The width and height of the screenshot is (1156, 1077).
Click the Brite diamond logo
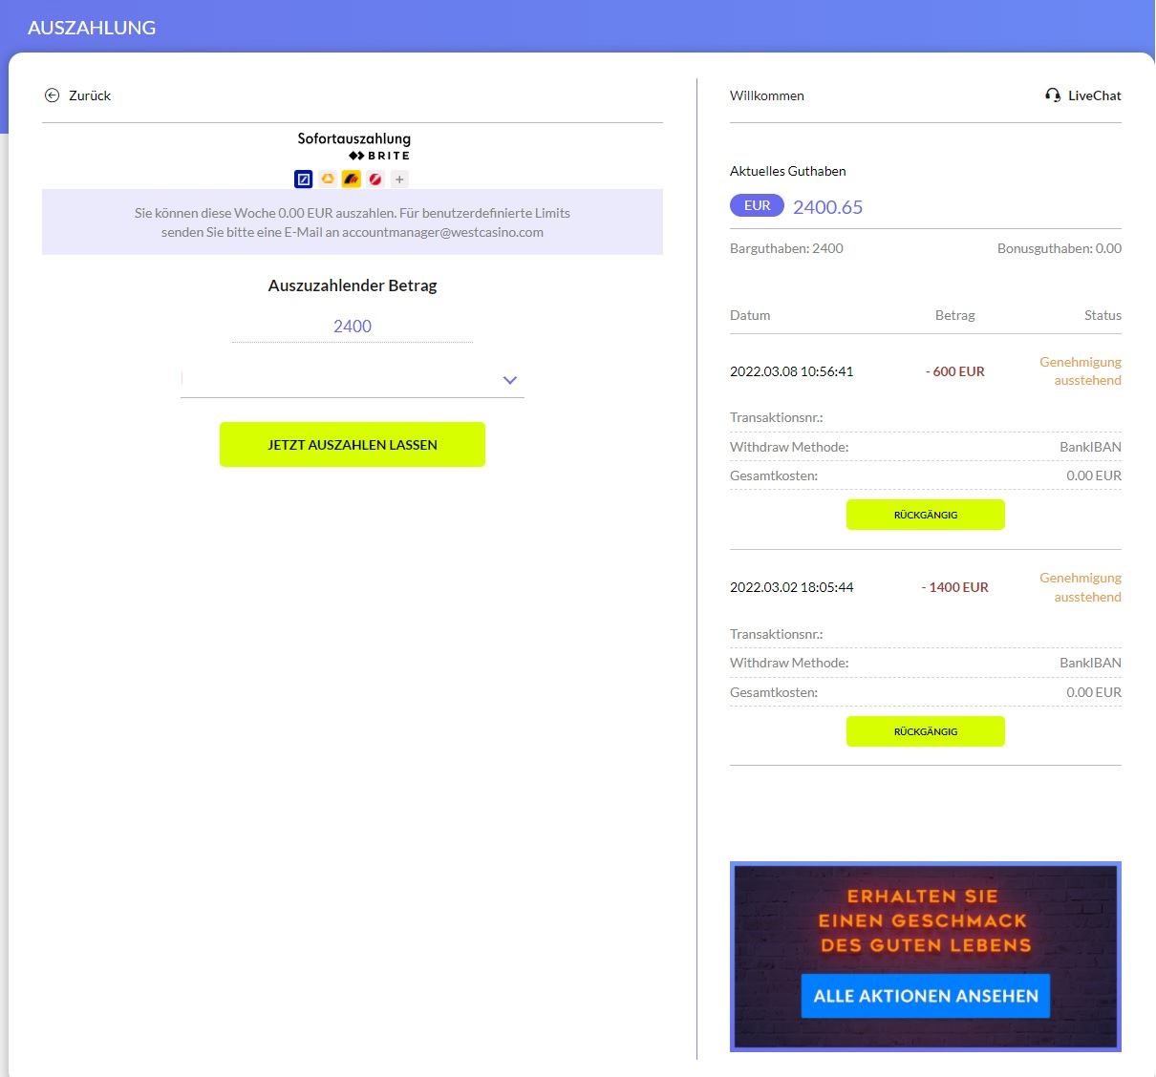tap(356, 156)
